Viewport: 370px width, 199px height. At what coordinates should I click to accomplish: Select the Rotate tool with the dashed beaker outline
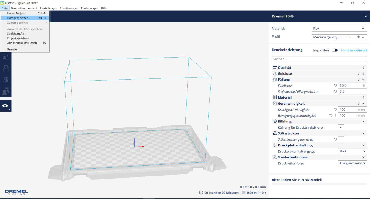point(6,68)
